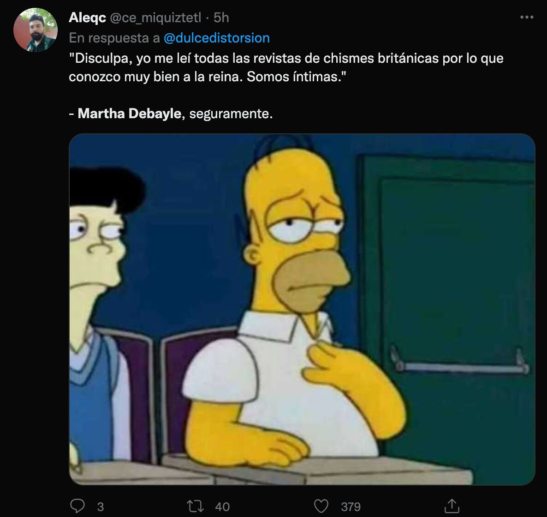Select the En respuesta a label

point(114,38)
